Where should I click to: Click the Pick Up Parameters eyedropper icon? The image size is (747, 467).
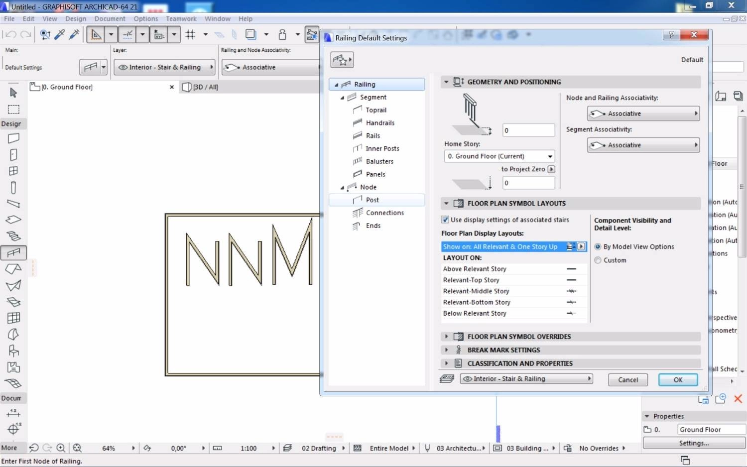point(60,34)
